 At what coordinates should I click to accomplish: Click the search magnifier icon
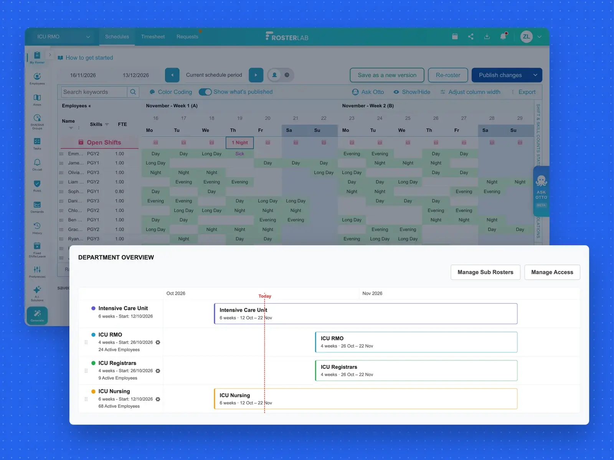coord(133,92)
